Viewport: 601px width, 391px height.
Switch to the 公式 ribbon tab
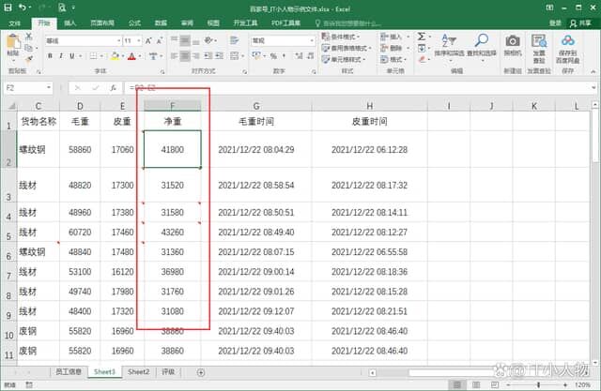click(x=134, y=23)
